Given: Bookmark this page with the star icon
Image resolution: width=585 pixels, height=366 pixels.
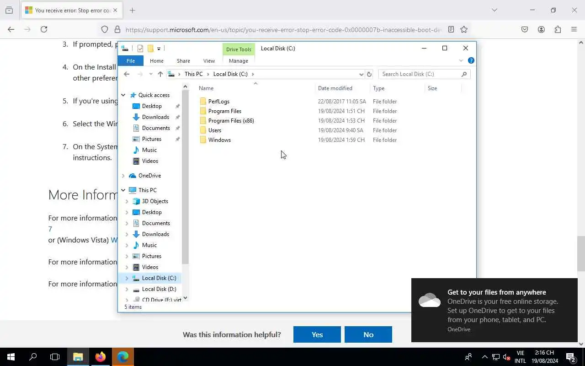Looking at the screenshot, I should [464, 29].
